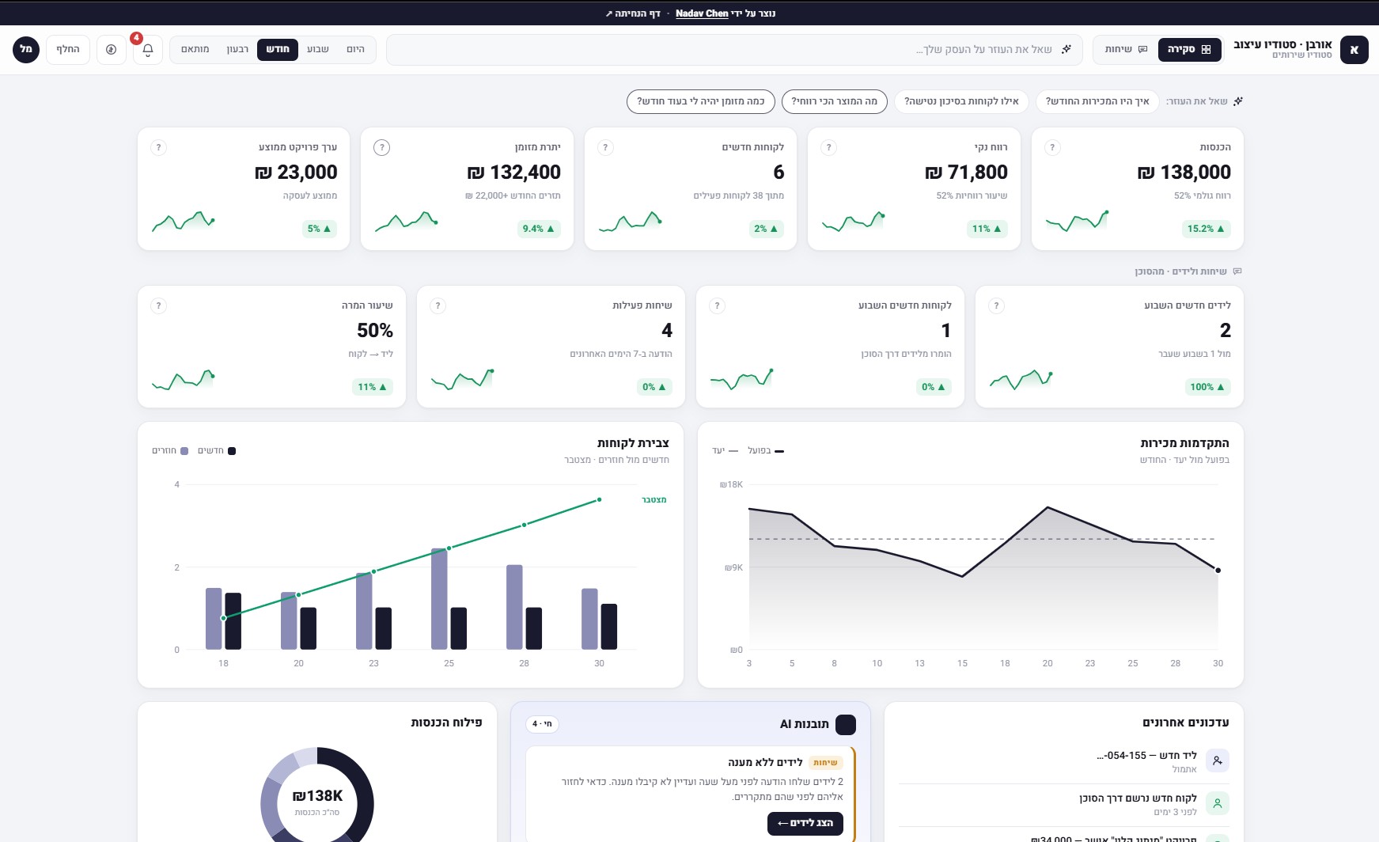Open help icon on הכנסות card
Image resolution: width=1379 pixels, height=842 pixels.
click(x=1052, y=147)
